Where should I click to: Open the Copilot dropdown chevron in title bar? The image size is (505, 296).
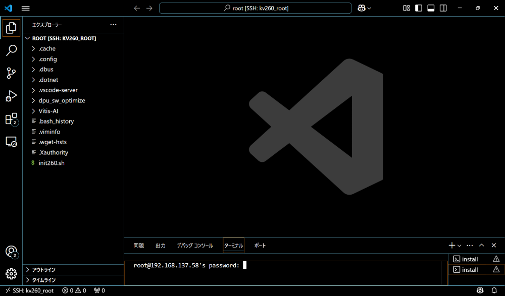pos(369,9)
